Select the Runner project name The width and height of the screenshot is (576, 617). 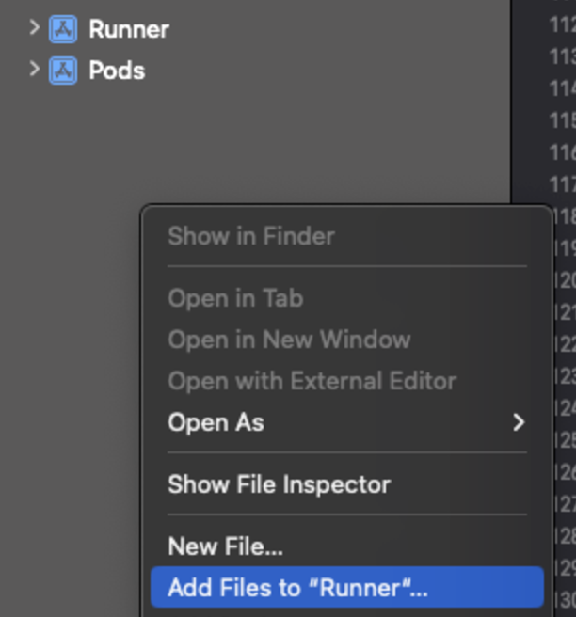[129, 29]
